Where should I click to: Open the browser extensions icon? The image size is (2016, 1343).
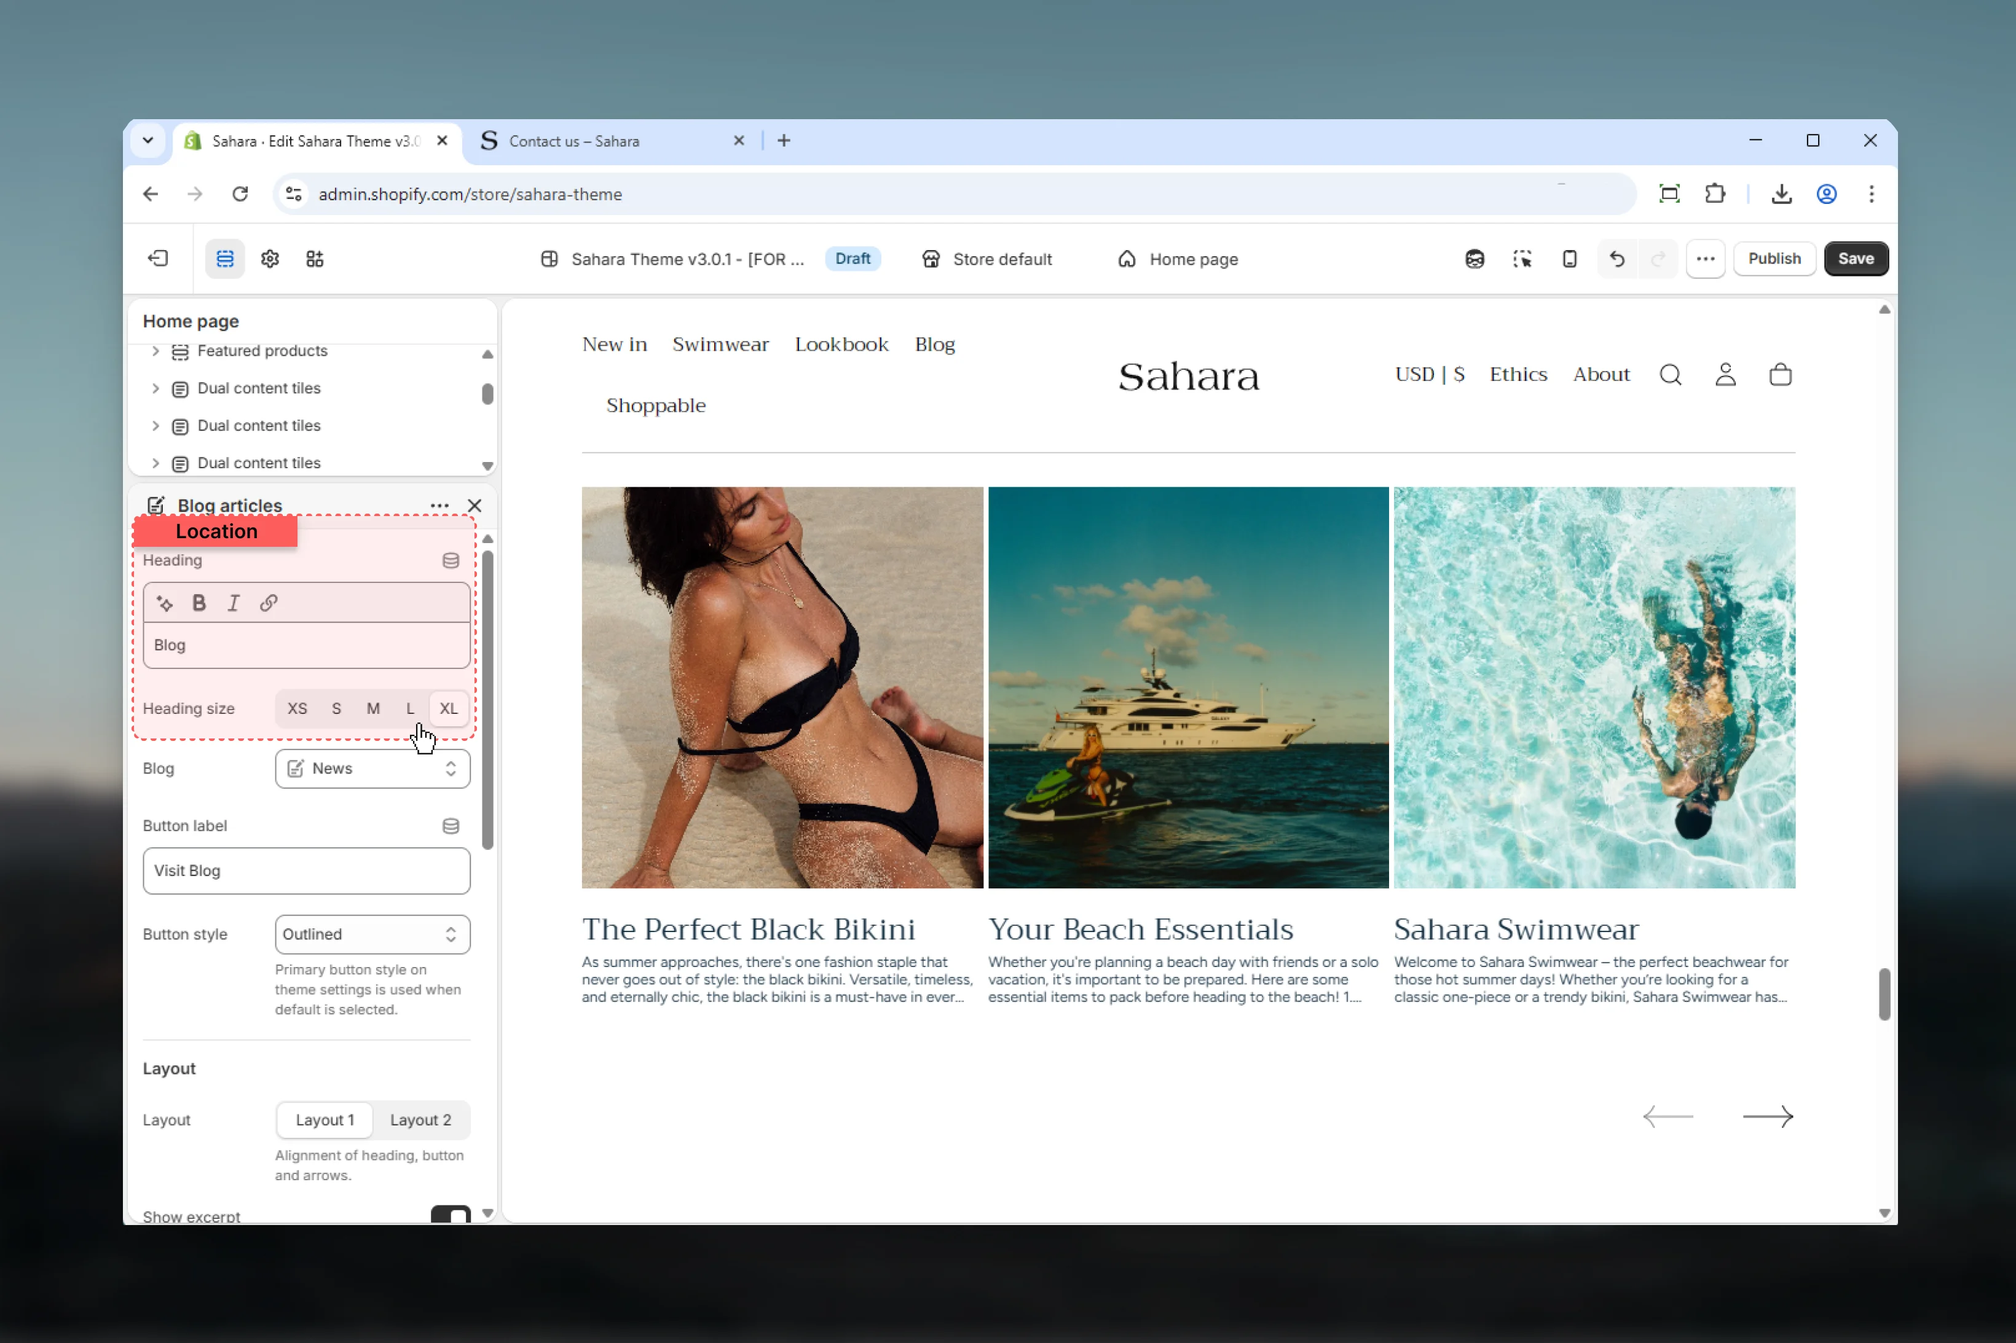click(x=1714, y=194)
